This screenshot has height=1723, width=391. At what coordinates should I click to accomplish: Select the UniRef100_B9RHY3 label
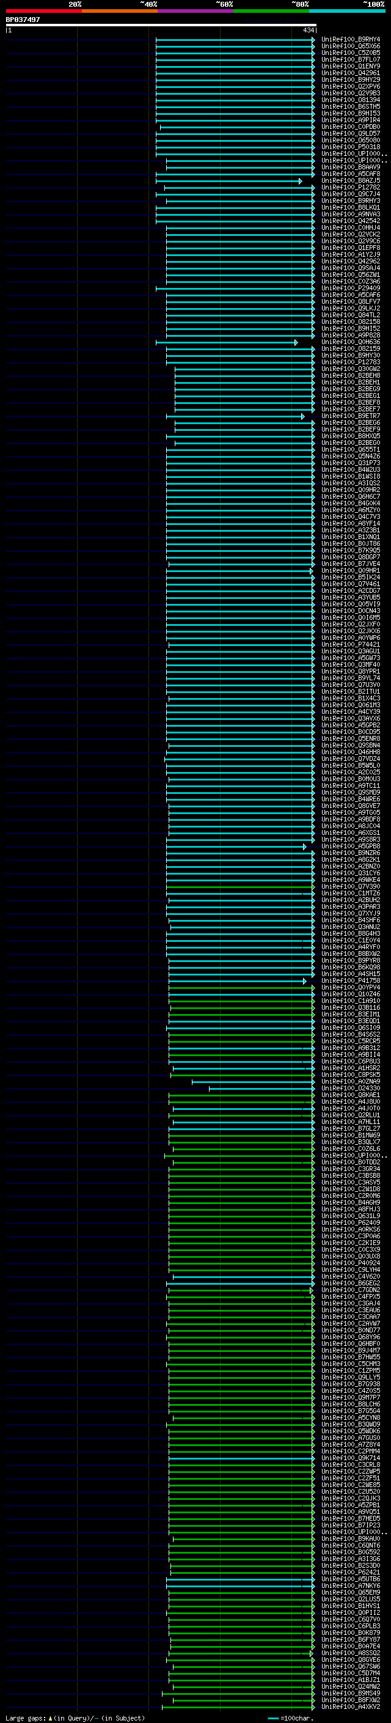click(x=351, y=200)
